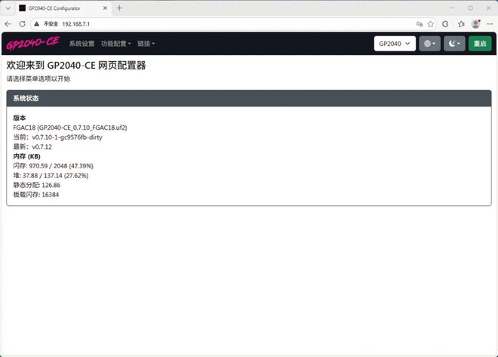Image resolution: width=498 pixels, height=357 pixels.
Task: Click the 不安全 security warning indicator
Action: point(47,24)
